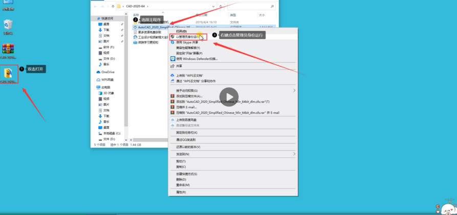Select the Recycle Bin desktop icon
Image resolution: width=457 pixels, height=215 pixels.
(8, 26)
